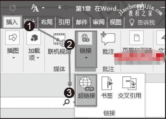Click the 插图 shapes icon

click(x=12, y=38)
